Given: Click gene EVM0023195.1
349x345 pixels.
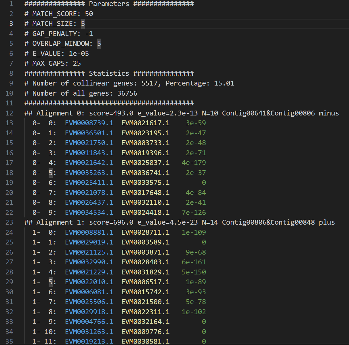Looking at the screenshot, I should (x=145, y=133).
